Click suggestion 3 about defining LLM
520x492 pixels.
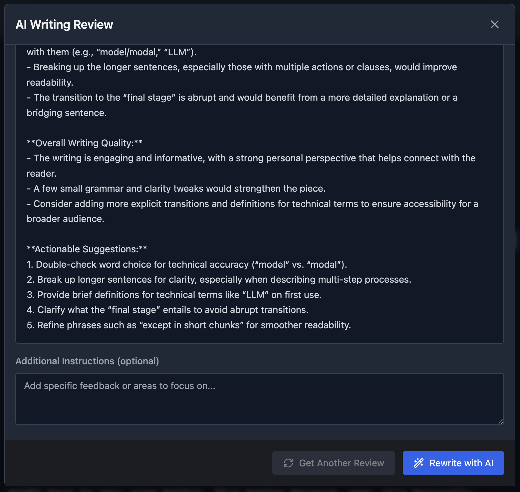174,295
